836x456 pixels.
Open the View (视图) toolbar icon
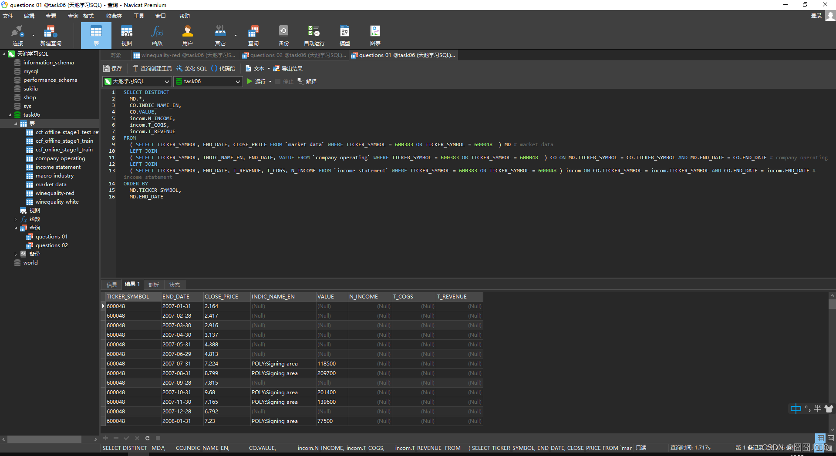point(127,35)
